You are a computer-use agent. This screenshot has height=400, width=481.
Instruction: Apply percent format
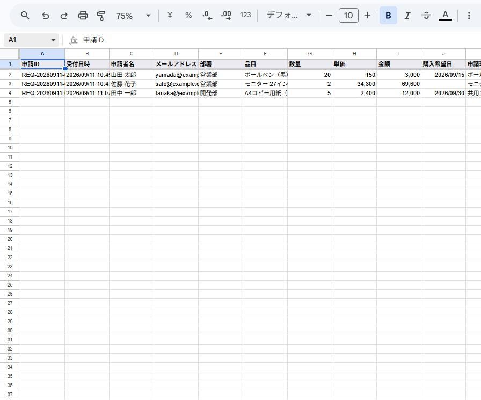click(x=188, y=15)
